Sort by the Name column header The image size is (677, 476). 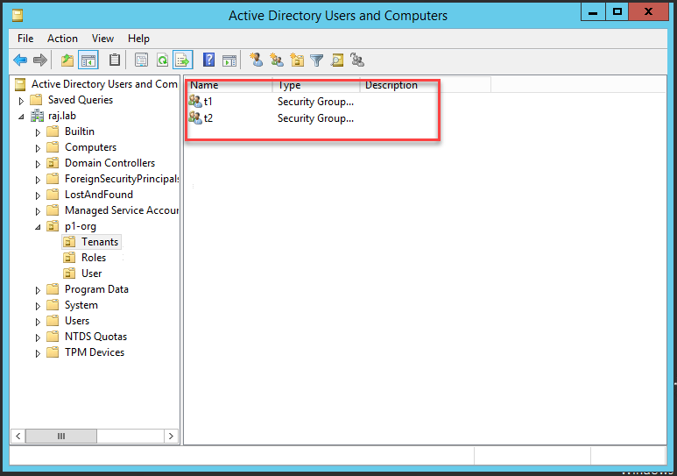click(229, 85)
